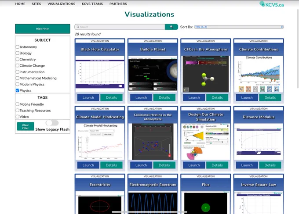Click the Flux card title
The width and height of the screenshot is (299, 214).
click(x=206, y=185)
